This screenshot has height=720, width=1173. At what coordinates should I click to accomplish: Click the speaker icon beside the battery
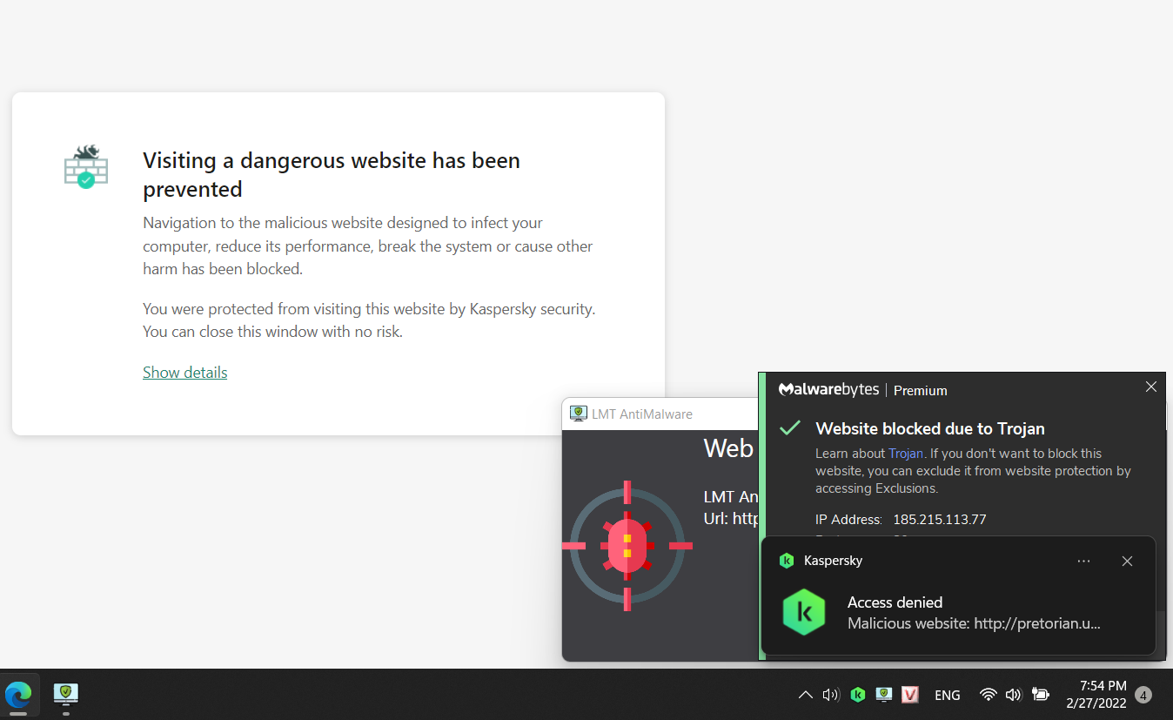1013,695
